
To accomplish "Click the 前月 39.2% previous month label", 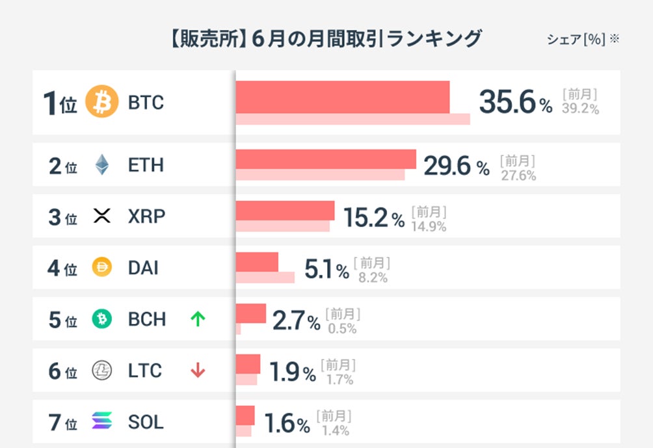I will 580,101.
